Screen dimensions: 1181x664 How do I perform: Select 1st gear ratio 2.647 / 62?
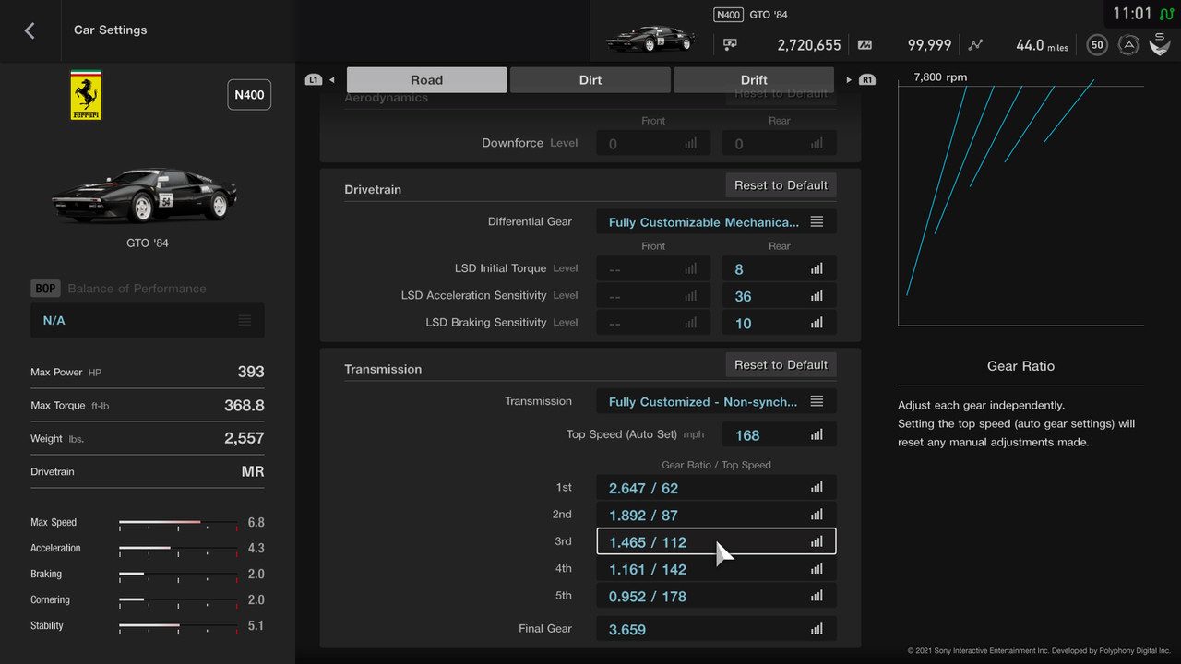pyautogui.click(x=717, y=488)
